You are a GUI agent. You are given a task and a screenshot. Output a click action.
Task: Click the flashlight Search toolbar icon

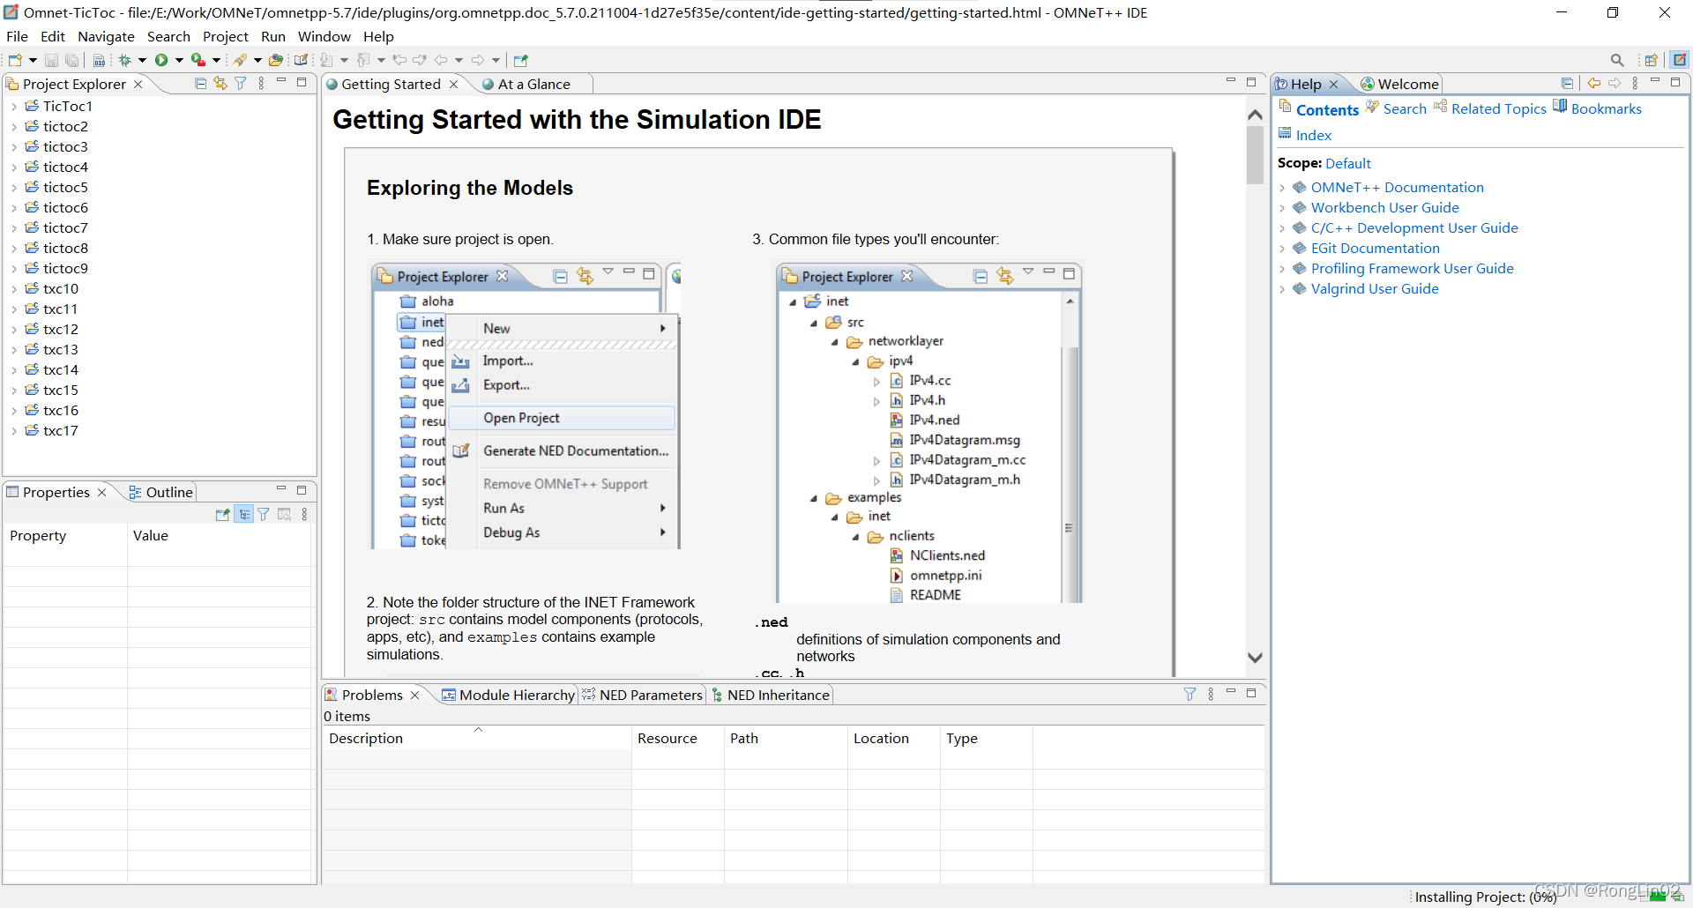click(240, 60)
